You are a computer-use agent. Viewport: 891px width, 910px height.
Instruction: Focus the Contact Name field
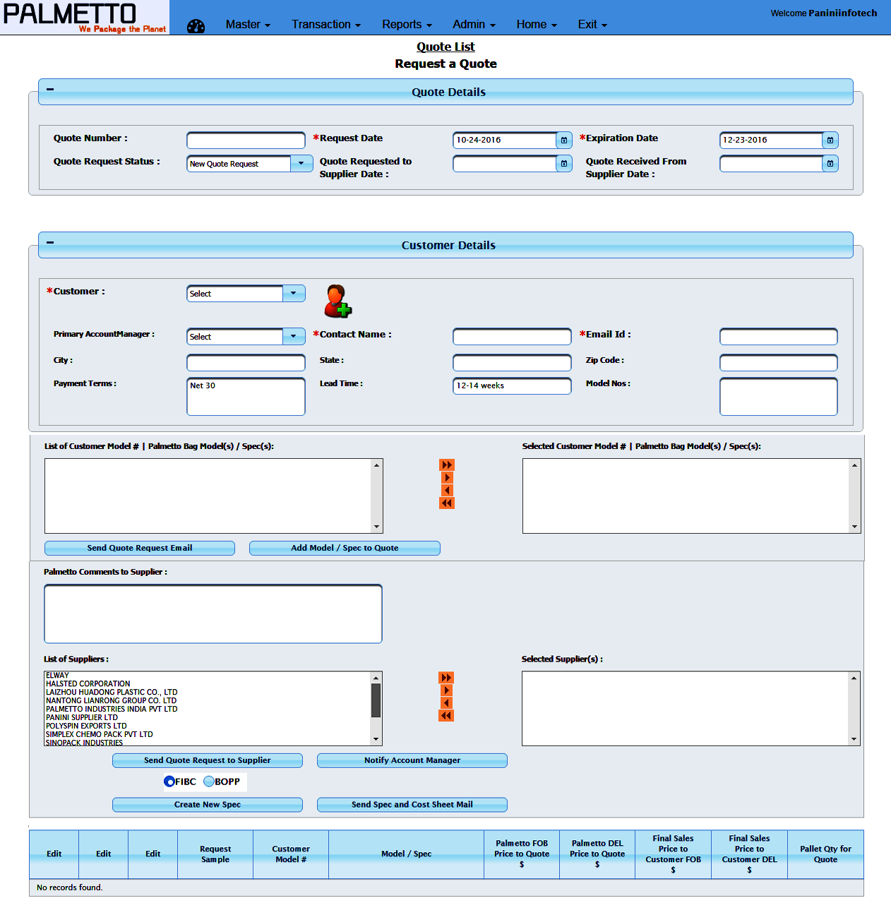point(512,337)
